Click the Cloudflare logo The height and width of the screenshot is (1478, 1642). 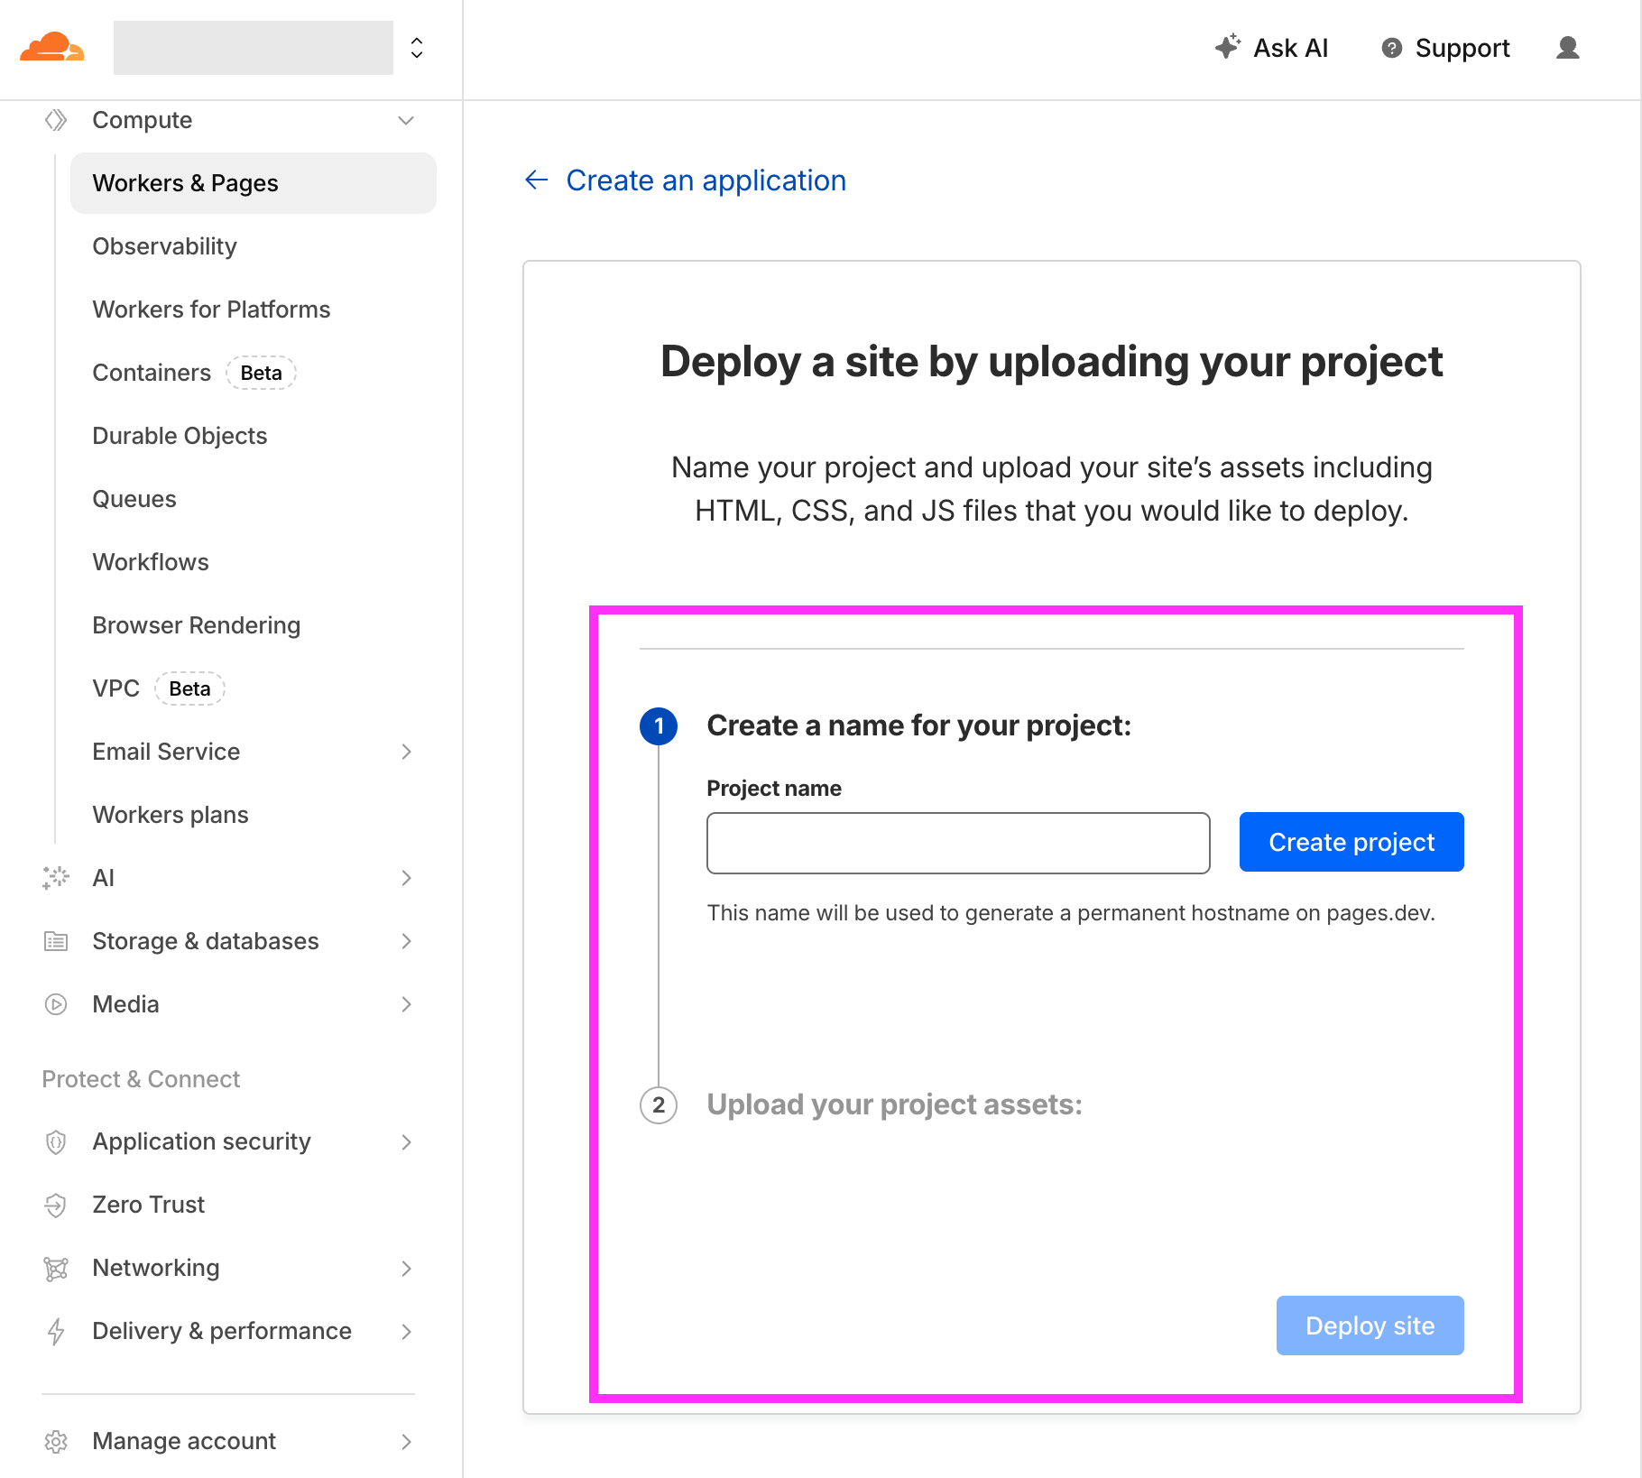pyautogui.click(x=51, y=47)
